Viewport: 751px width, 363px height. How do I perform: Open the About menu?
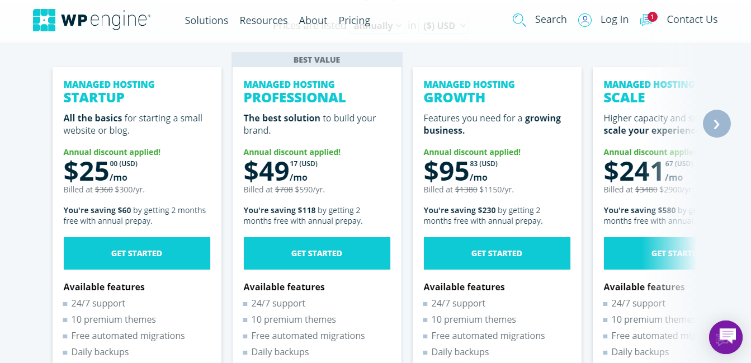pos(313,21)
